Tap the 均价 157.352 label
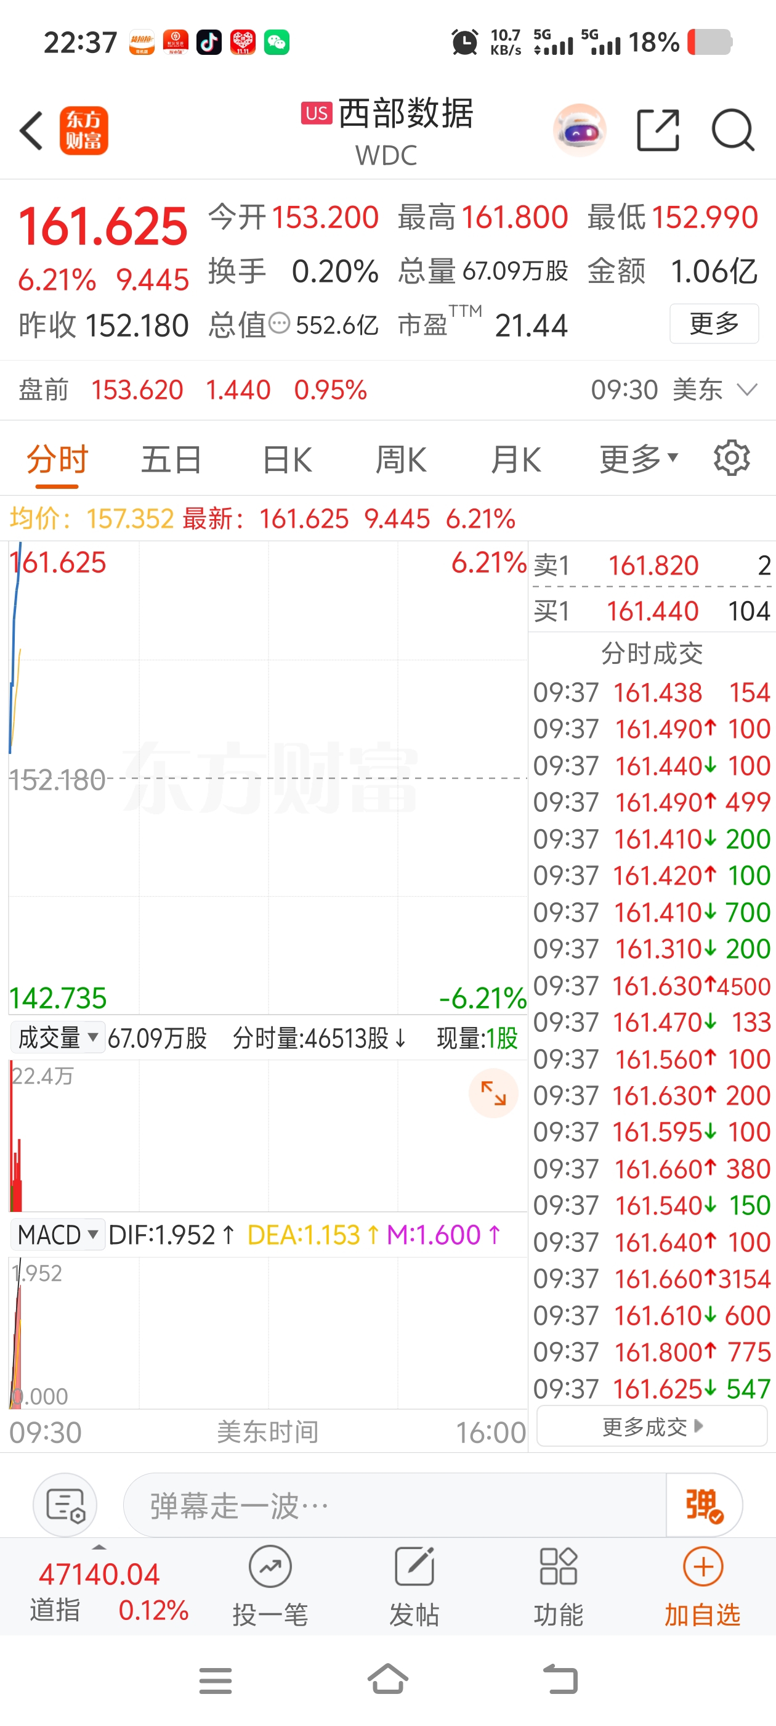 [x=91, y=518]
